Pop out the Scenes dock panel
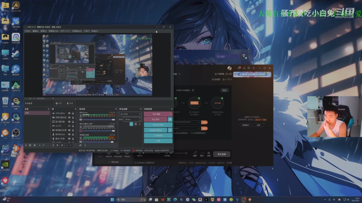Screen dimensions: 362x203 48,109
